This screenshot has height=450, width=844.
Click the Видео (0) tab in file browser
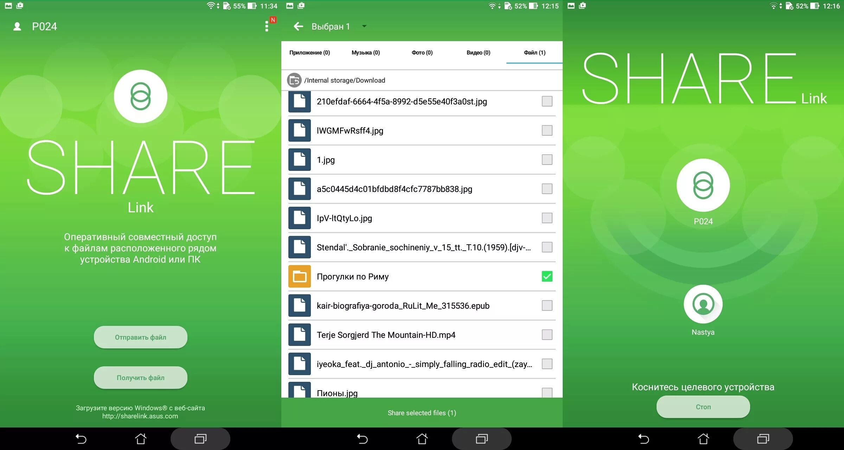click(x=478, y=52)
